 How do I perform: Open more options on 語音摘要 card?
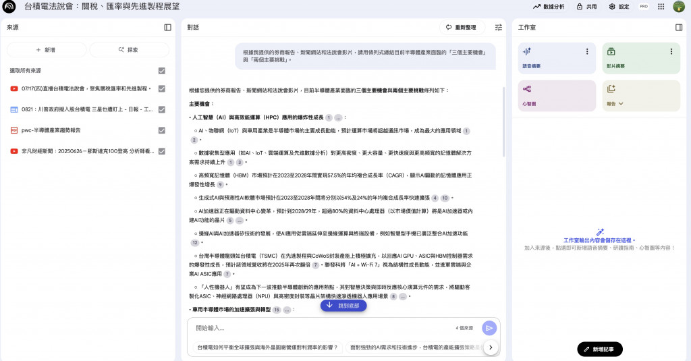pos(587,51)
